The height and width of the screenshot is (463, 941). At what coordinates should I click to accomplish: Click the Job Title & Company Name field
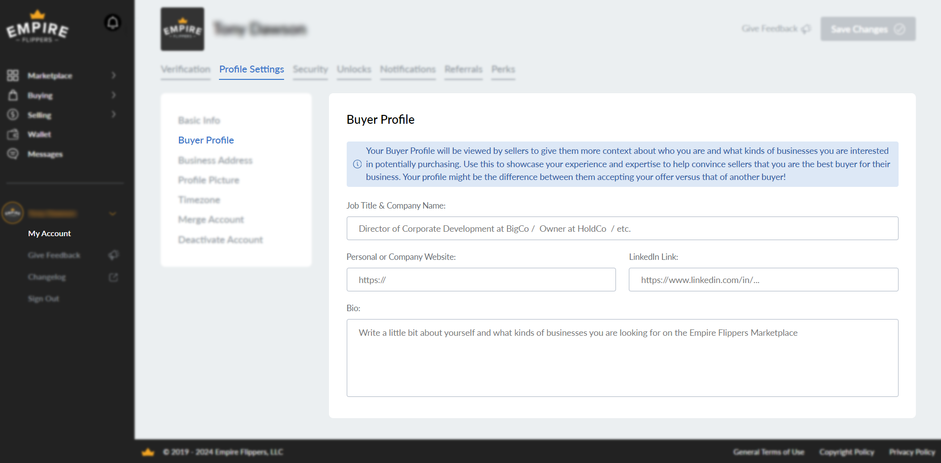click(x=622, y=228)
